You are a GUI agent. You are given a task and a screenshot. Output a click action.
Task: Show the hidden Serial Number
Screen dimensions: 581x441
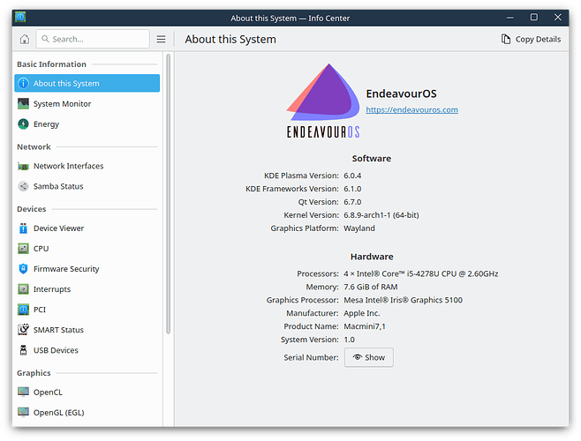(368, 357)
